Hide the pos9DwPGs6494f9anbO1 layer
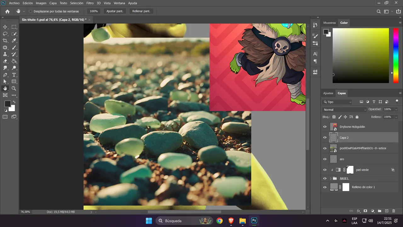Image resolution: width=403 pixels, height=227 pixels. pyautogui.click(x=325, y=148)
